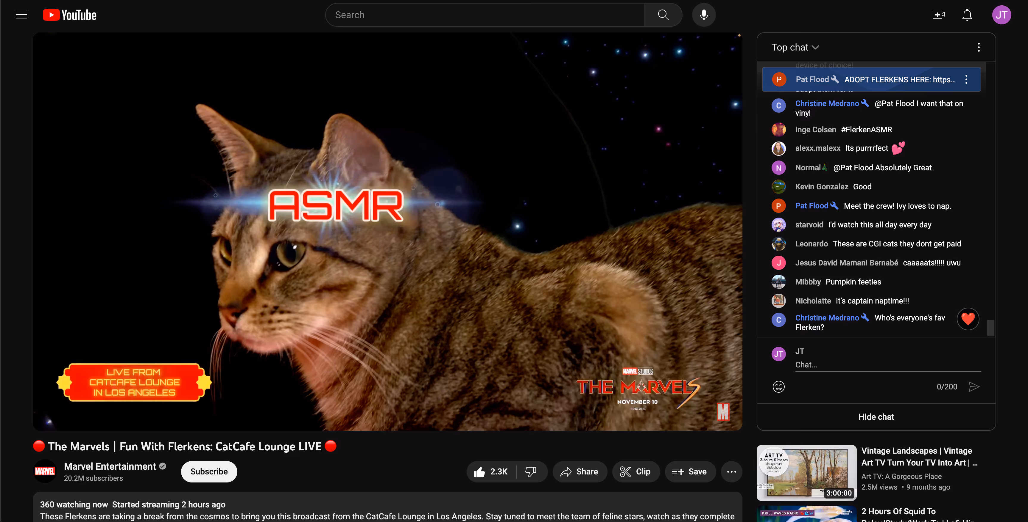Click Inge Colsen's chat avatar
Image resolution: width=1028 pixels, height=522 pixels.
[x=778, y=130]
